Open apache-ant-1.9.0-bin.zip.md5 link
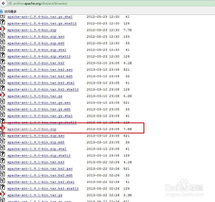The image size is (215, 202). pyautogui.click(x=36, y=142)
